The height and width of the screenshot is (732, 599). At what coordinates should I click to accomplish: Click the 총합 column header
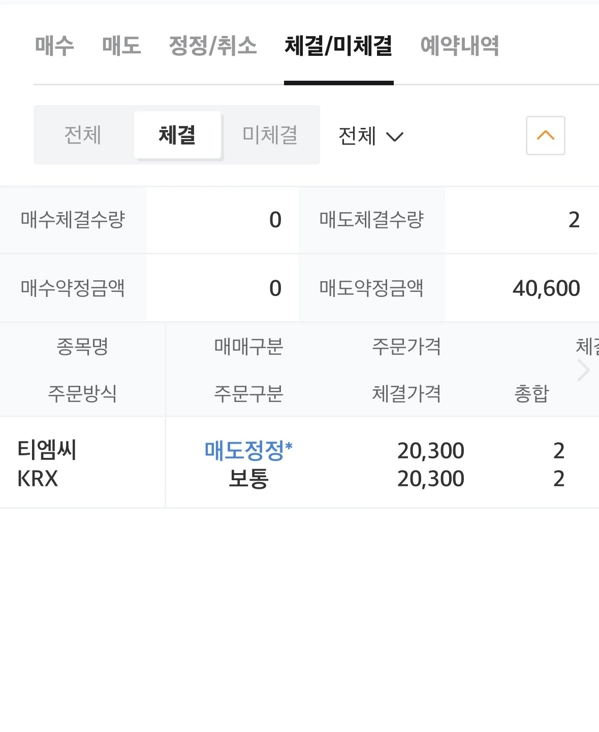coord(531,393)
